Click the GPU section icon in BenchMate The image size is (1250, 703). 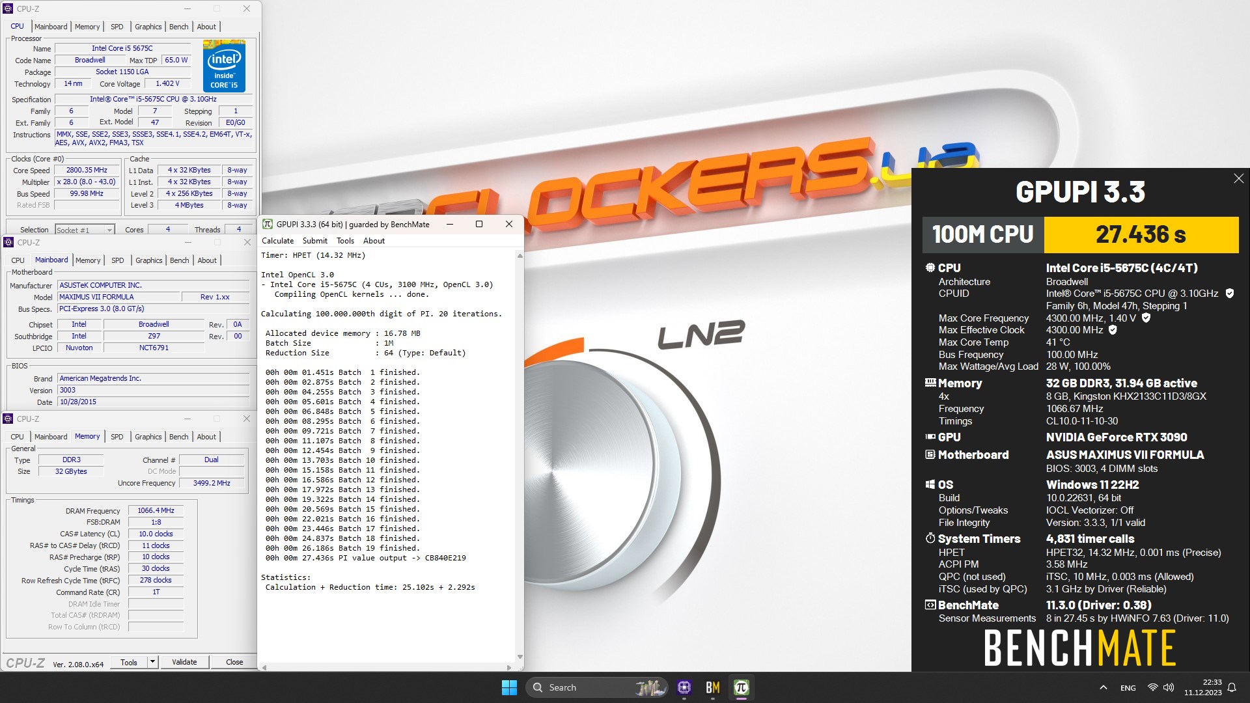[x=930, y=437]
